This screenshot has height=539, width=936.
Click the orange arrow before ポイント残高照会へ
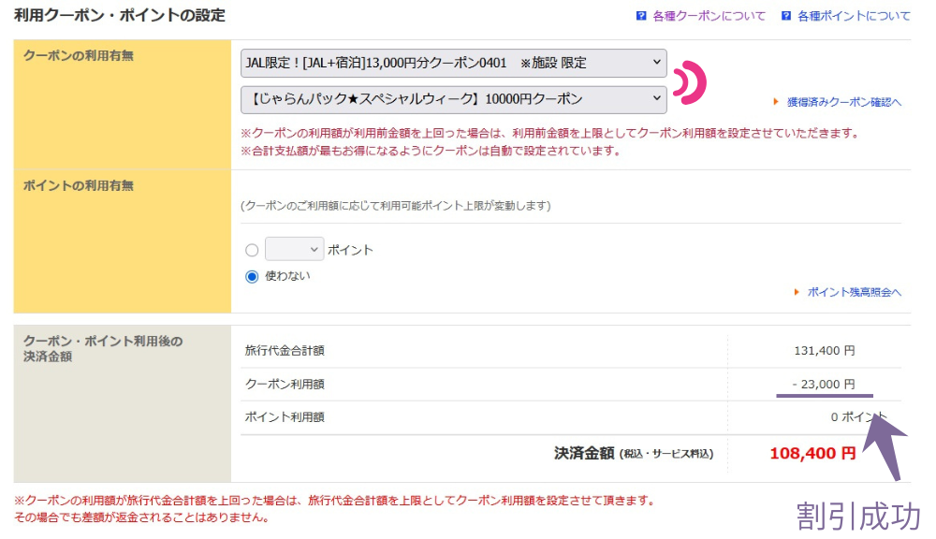pos(797,292)
